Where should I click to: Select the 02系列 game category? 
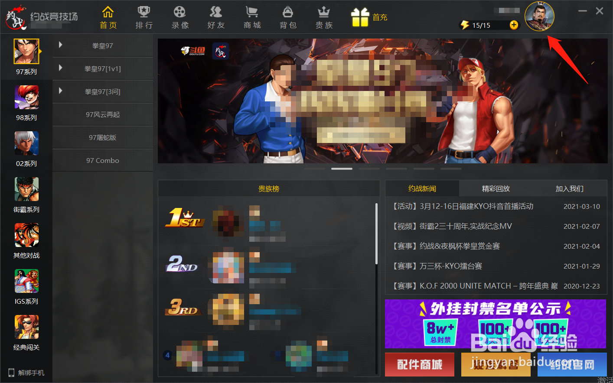[26, 149]
